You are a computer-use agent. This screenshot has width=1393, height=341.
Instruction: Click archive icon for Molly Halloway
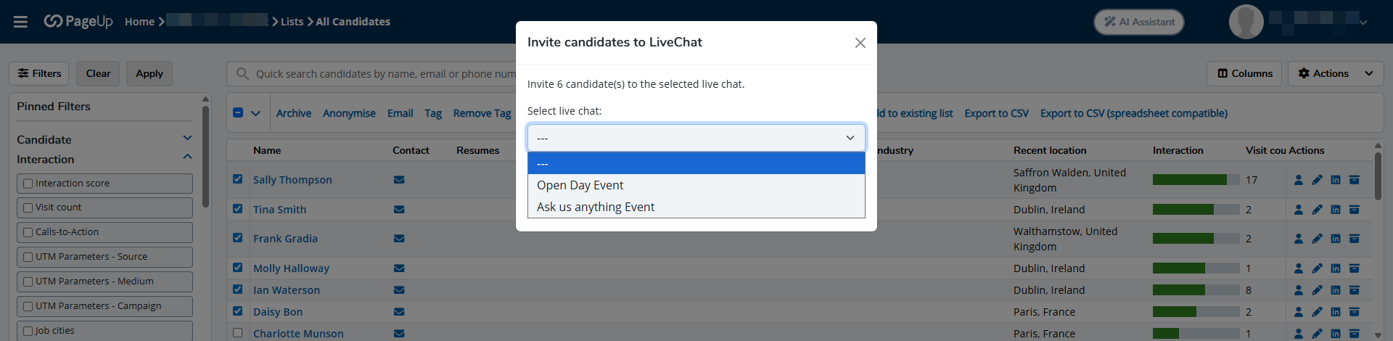point(1354,268)
